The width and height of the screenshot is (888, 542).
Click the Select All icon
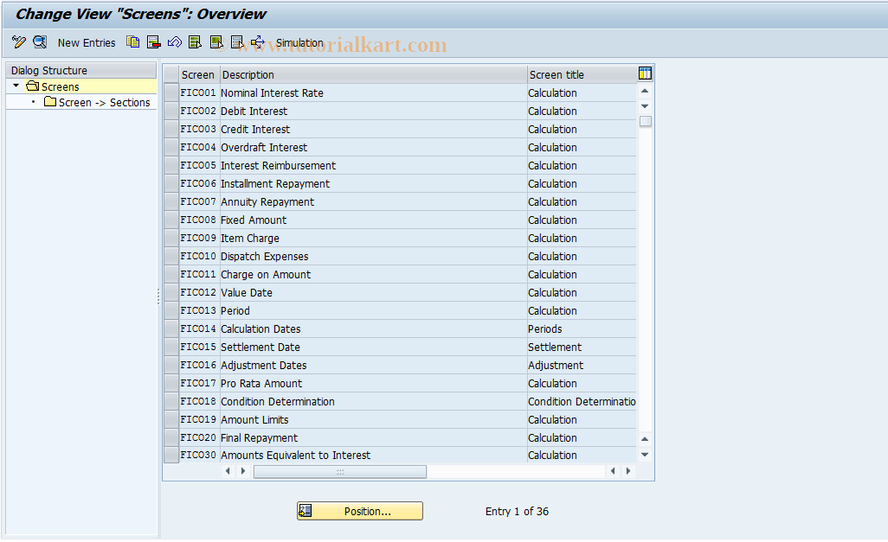coord(196,41)
